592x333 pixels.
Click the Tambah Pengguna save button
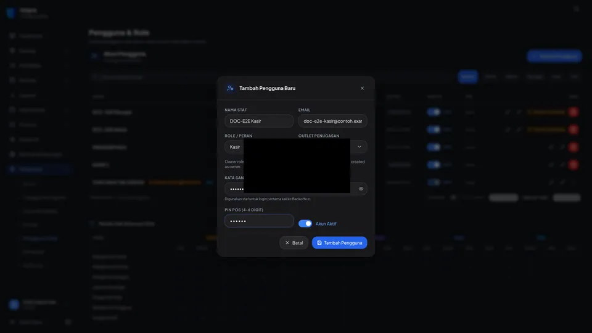click(339, 243)
